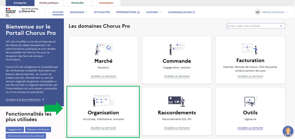Click Accéder au domaine under Organisation
Screen dimensions: 295x139
click(103, 128)
